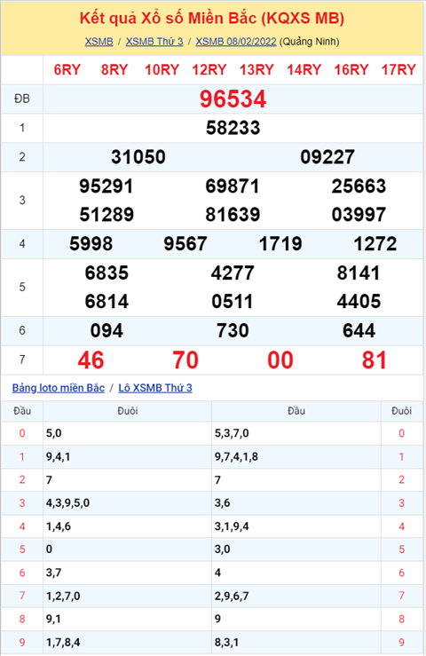Select loto head values 9,7,4,1,8

[236, 457]
